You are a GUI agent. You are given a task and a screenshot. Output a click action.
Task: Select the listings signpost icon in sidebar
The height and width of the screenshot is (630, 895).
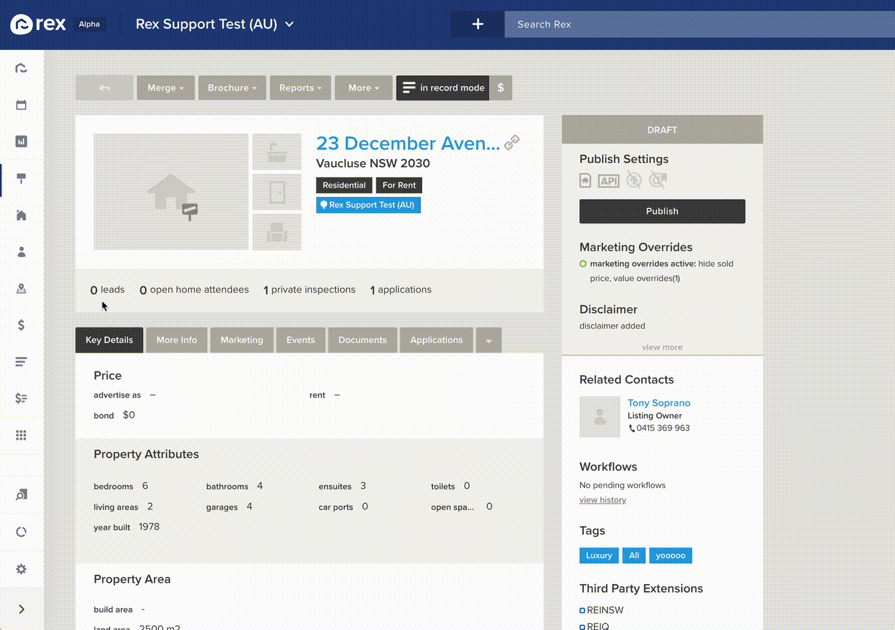pos(21,178)
